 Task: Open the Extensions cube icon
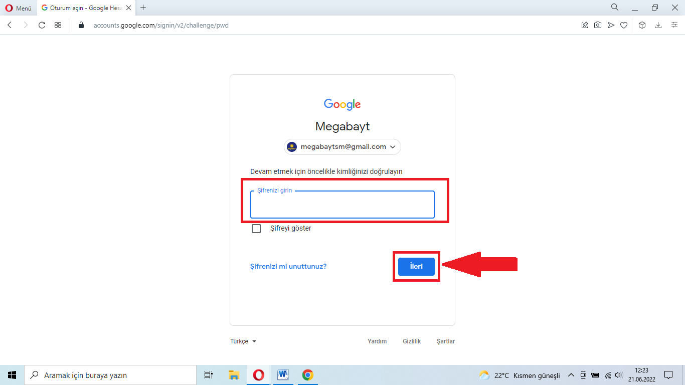[x=642, y=25]
